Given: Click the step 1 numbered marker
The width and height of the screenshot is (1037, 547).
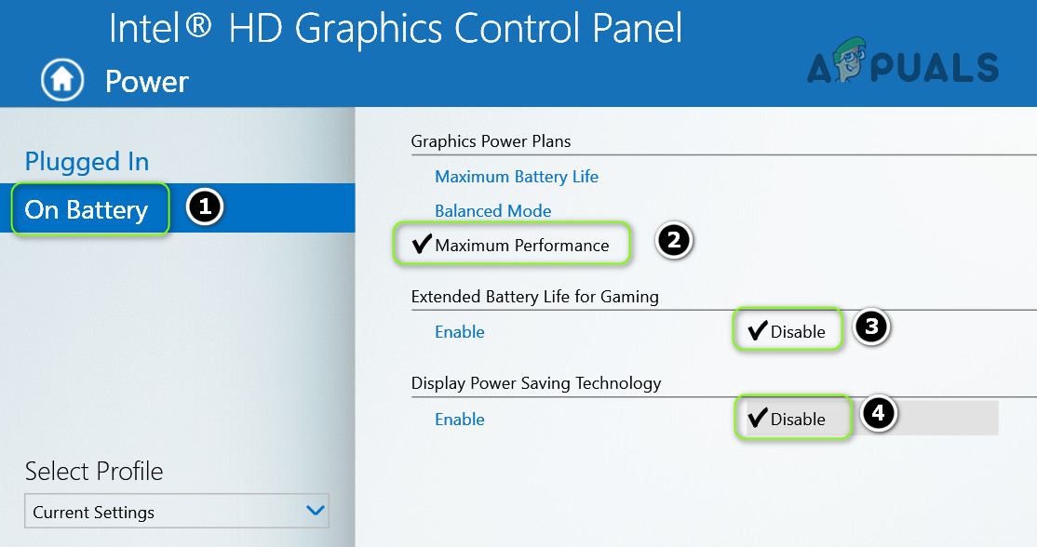Looking at the screenshot, I should [204, 208].
